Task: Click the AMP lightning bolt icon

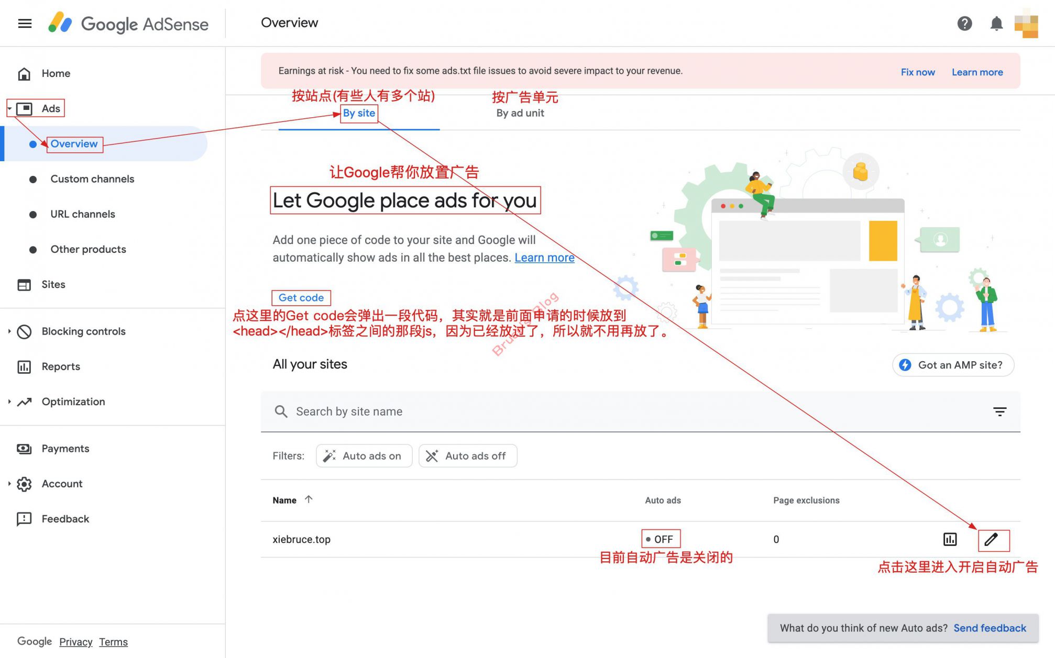Action: pyautogui.click(x=905, y=365)
